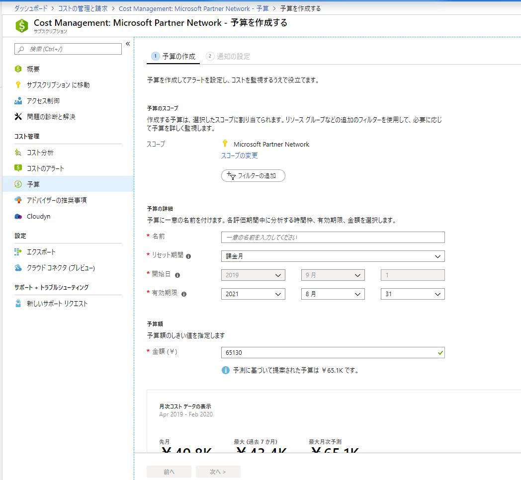
Task: Click the green checkmark in amount field
Action: pyautogui.click(x=440, y=353)
